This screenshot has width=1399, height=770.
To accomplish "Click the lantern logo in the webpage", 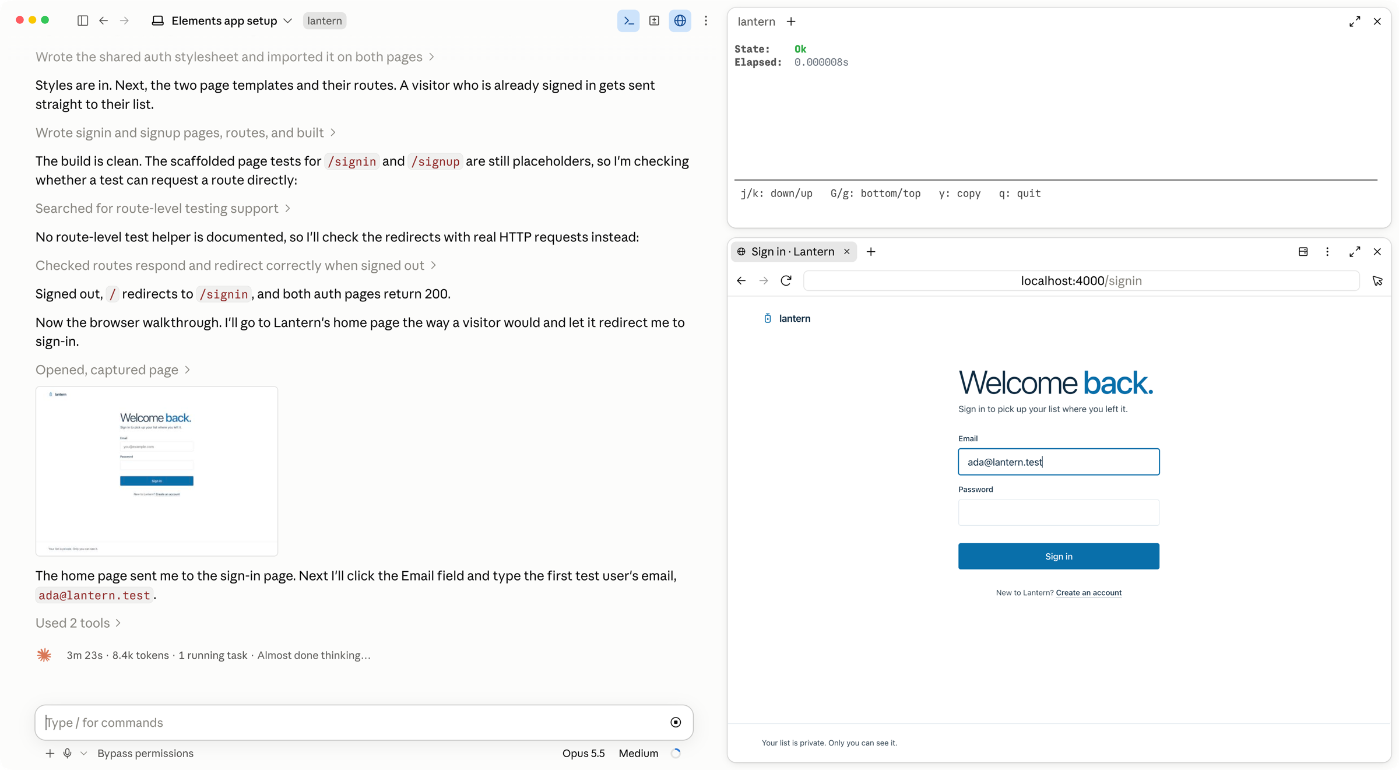I will coord(787,318).
